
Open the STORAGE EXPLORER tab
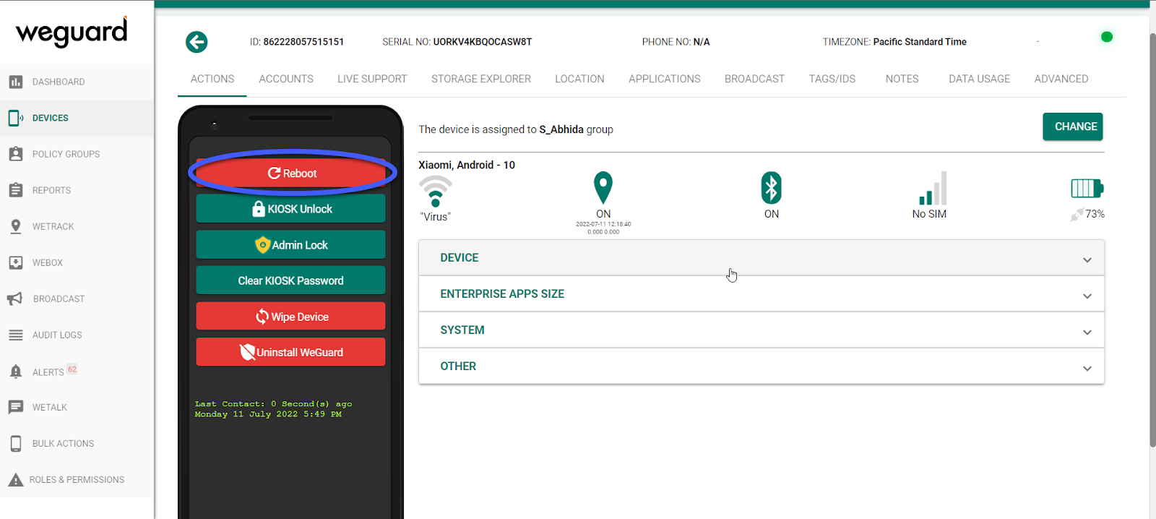[481, 79]
